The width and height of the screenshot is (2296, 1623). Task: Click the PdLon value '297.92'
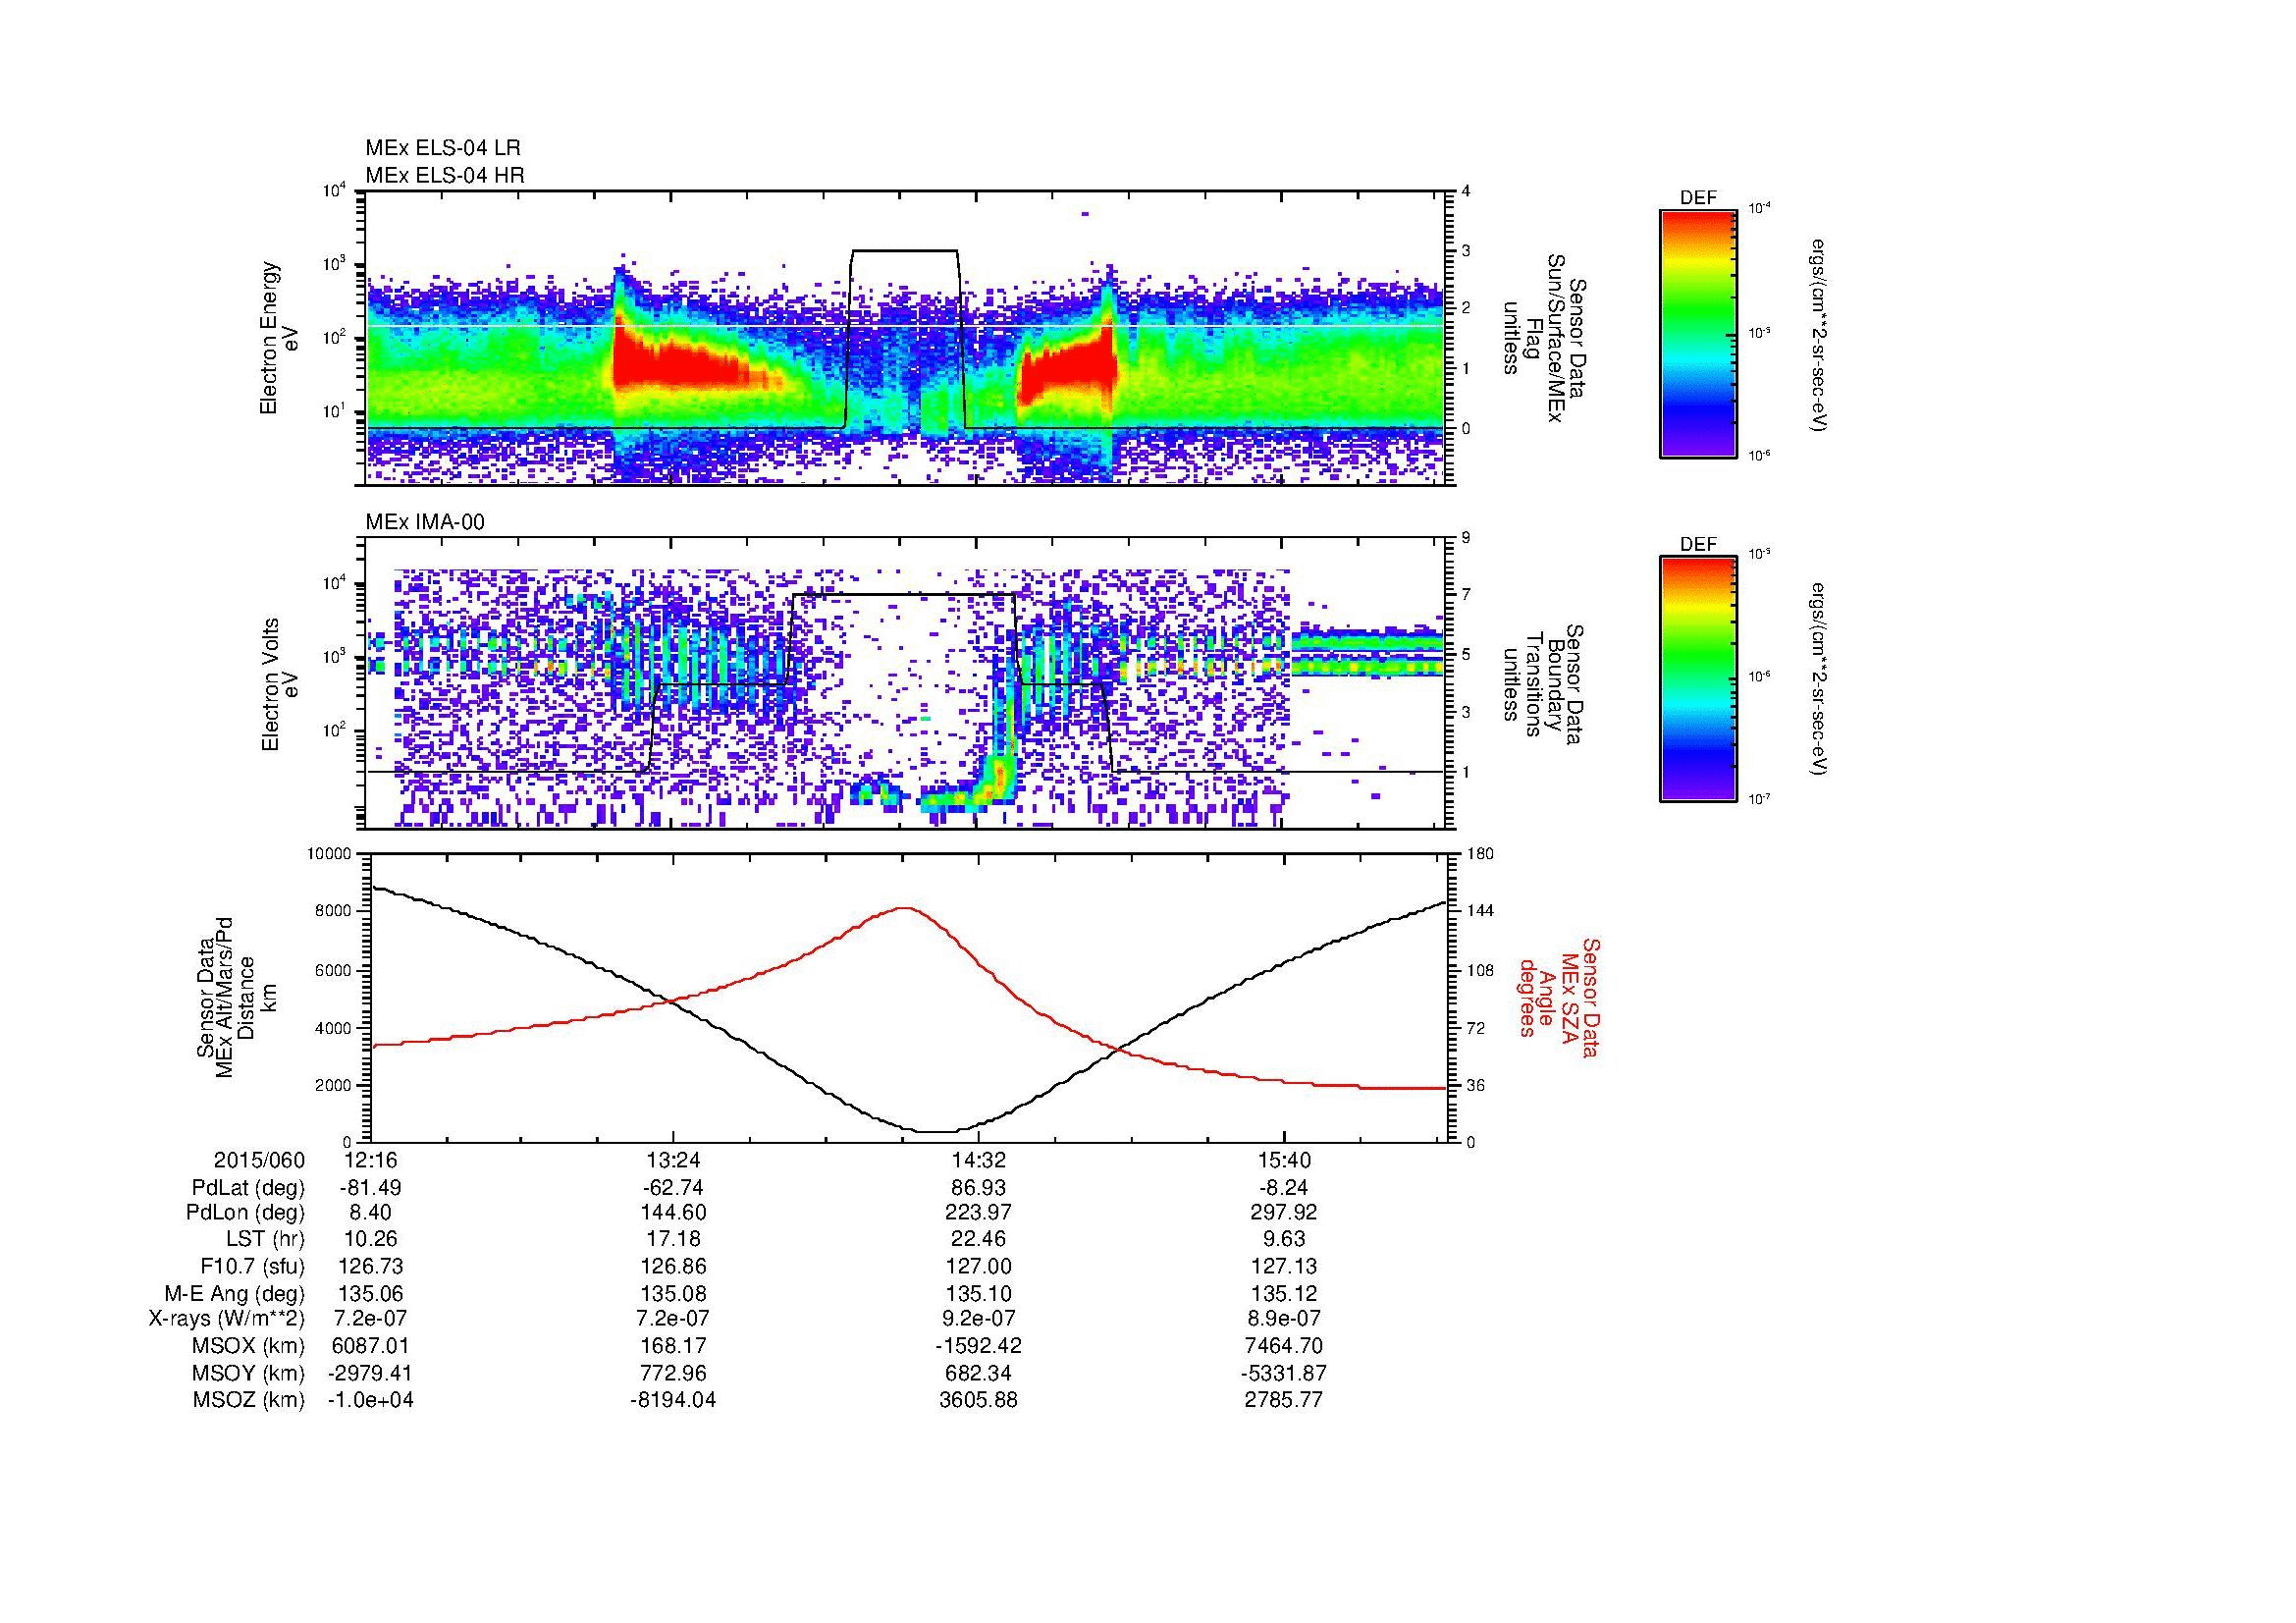pyautogui.click(x=1284, y=1213)
